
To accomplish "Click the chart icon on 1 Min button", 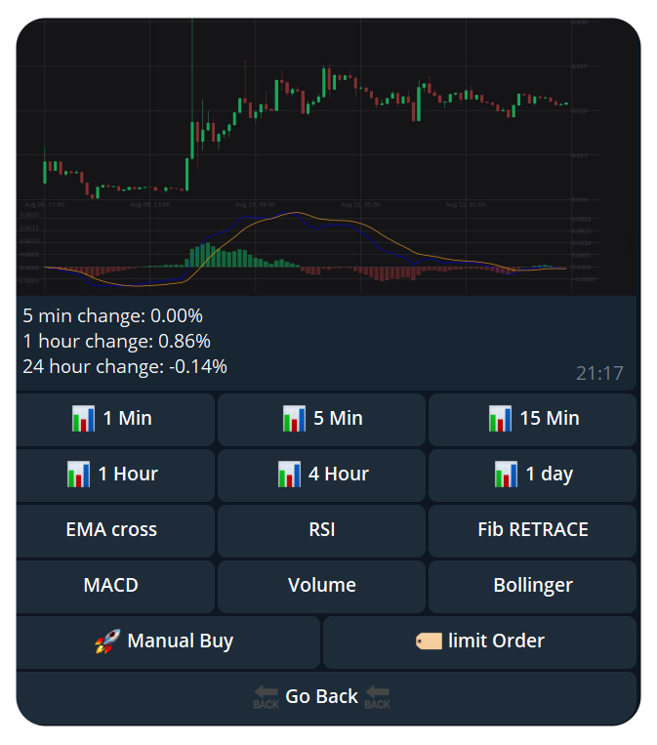I will coord(84,419).
